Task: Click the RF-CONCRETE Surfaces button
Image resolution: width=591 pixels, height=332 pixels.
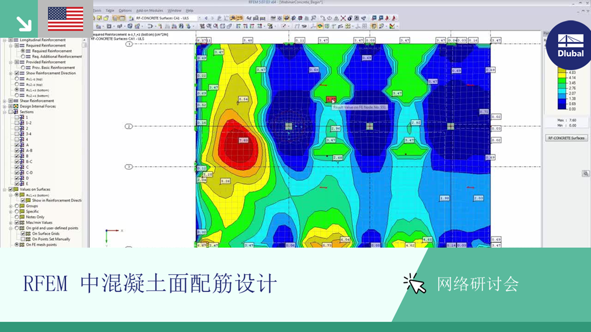Action: coord(566,138)
